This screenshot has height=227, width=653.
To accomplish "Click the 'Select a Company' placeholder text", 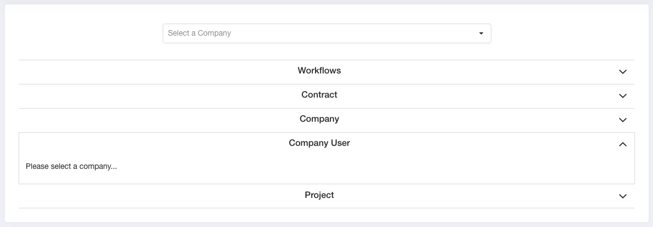I will 199,33.
